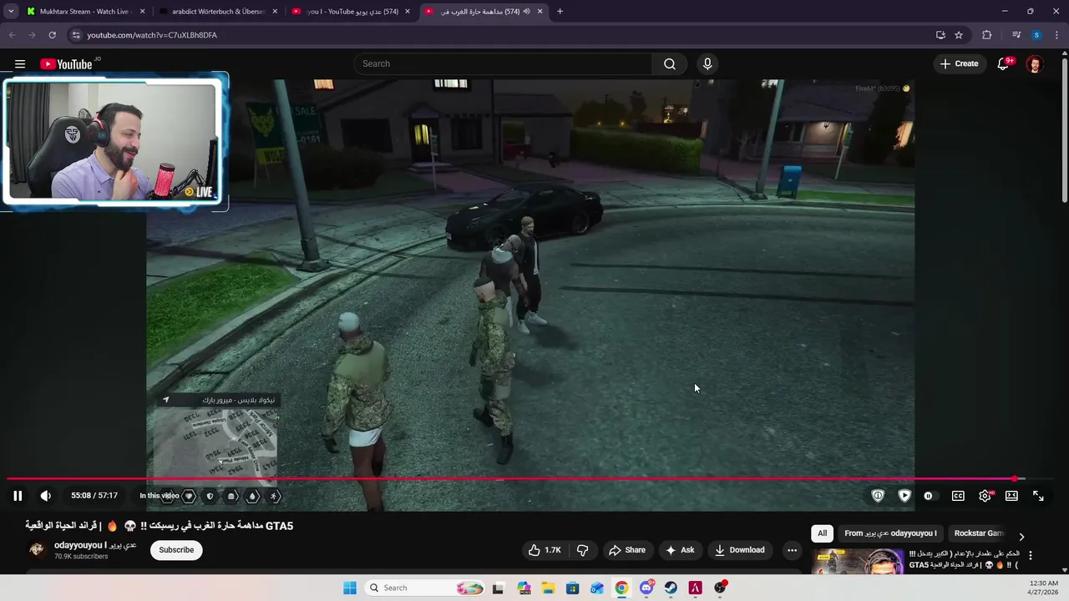The width and height of the screenshot is (1069, 601).
Task: Focus the YouTube search field
Action: pyautogui.click(x=504, y=64)
